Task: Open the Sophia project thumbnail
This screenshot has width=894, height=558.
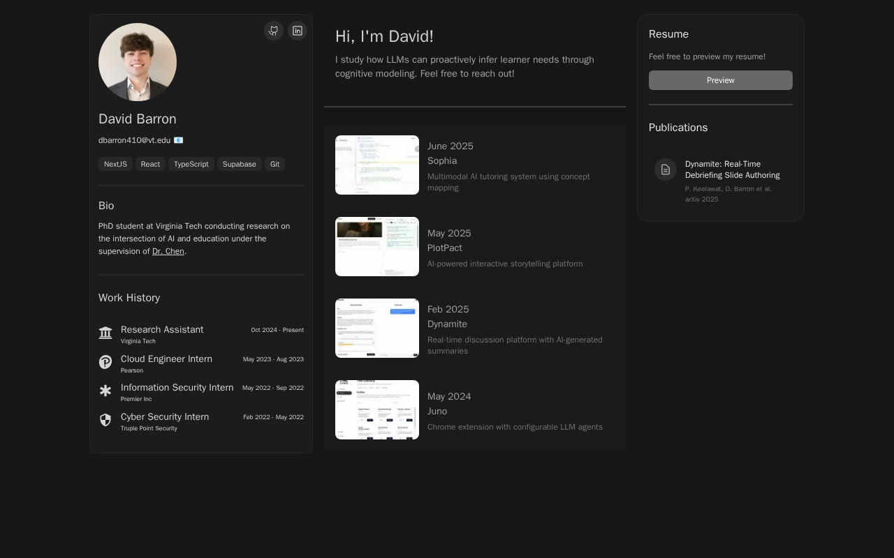Action: [377, 165]
